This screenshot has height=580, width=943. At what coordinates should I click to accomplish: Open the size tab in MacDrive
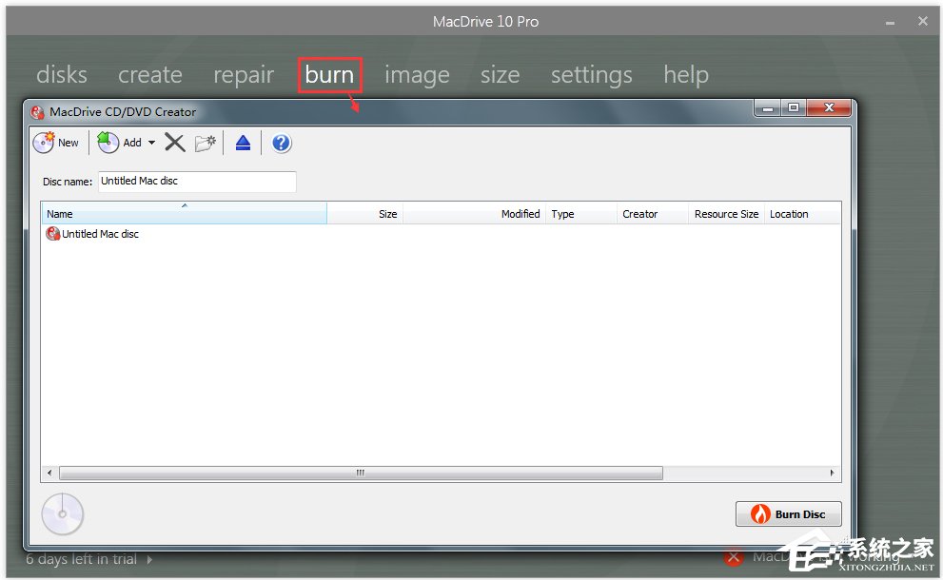coord(500,74)
